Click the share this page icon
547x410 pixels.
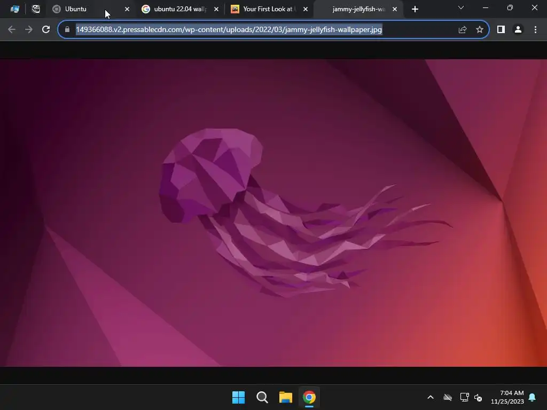coord(463,30)
